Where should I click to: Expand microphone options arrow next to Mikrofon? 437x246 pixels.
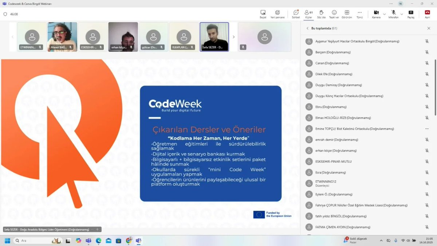[401, 14]
